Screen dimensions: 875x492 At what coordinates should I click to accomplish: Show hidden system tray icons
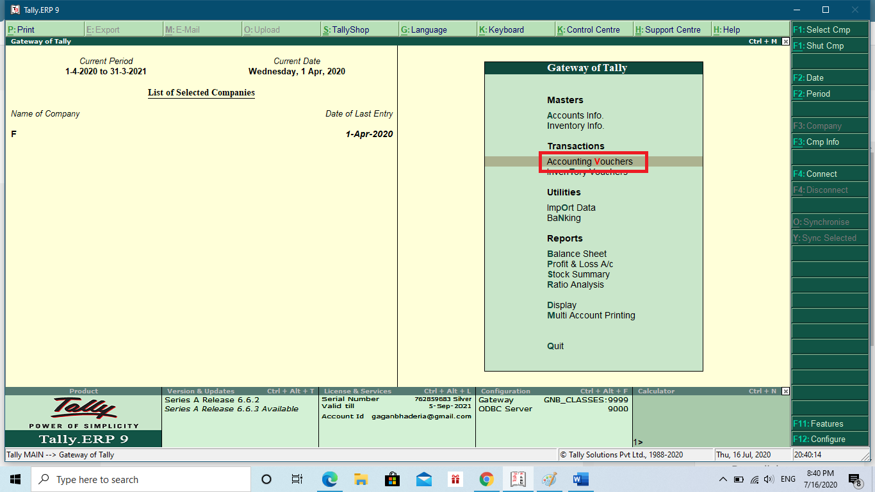pyautogui.click(x=723, y=479)
